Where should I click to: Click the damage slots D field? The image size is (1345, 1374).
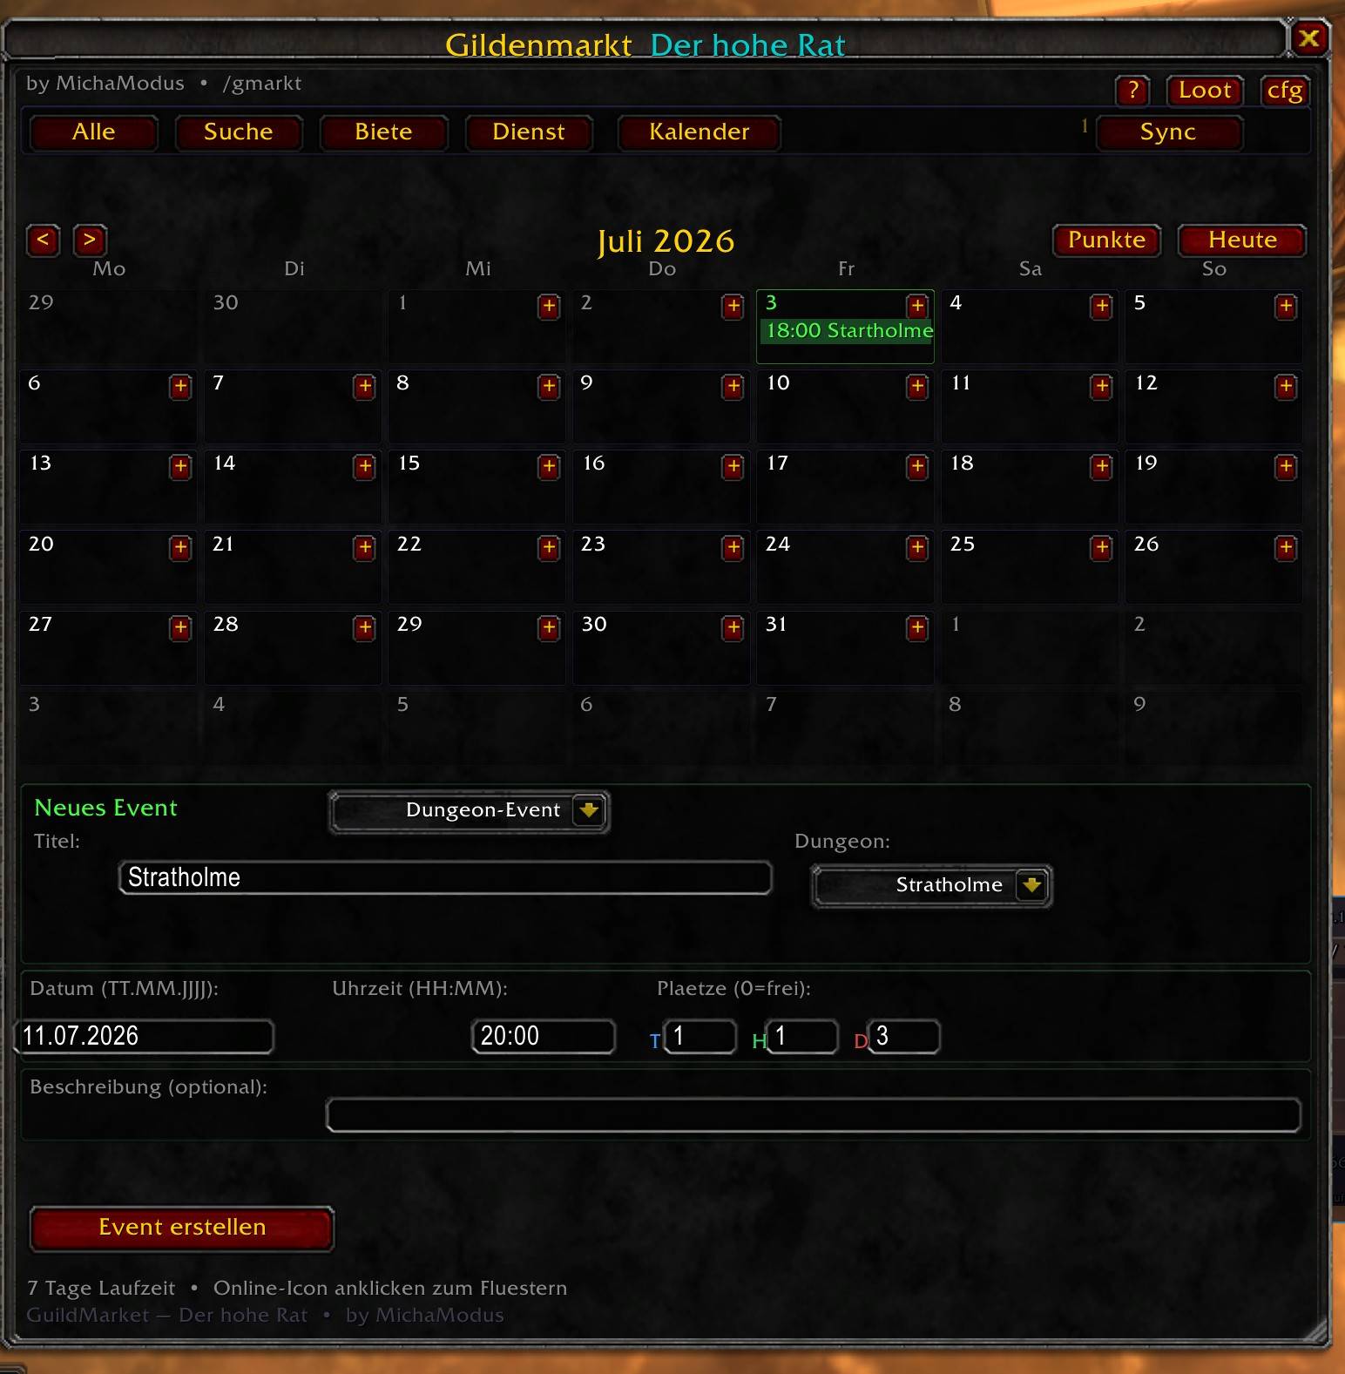coord(903,1036)
